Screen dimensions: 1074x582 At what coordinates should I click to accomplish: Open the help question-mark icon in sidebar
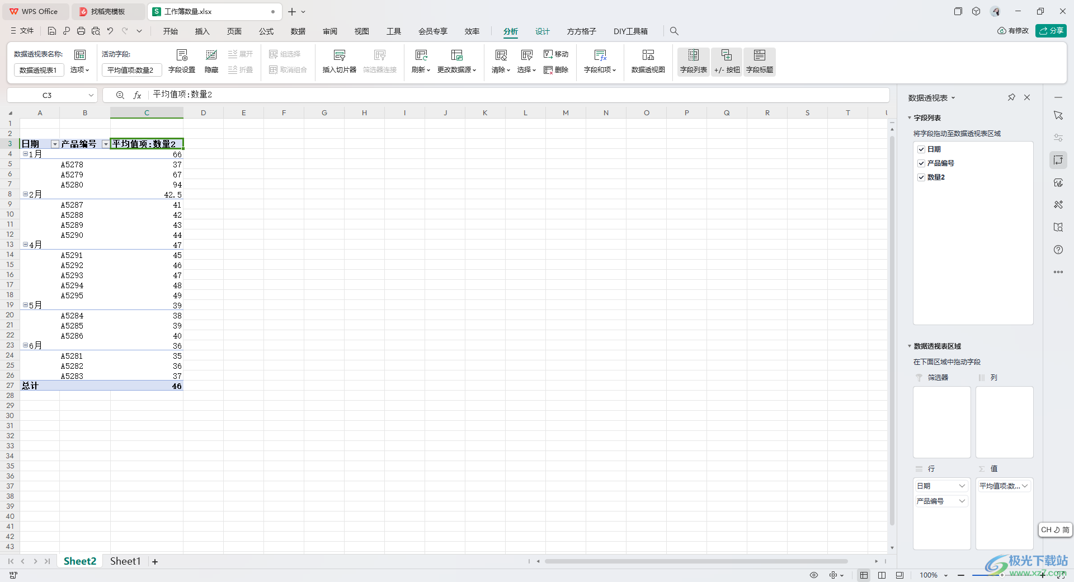click(1058, 250)
